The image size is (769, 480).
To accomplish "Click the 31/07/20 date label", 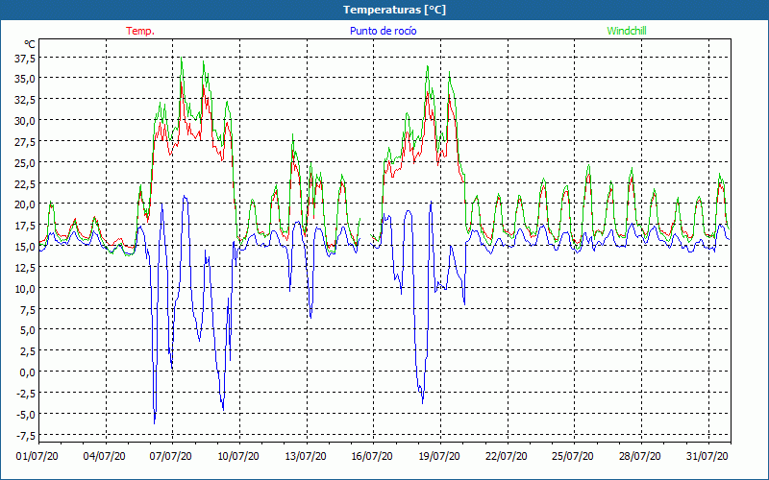I will [x=707, y=456].
